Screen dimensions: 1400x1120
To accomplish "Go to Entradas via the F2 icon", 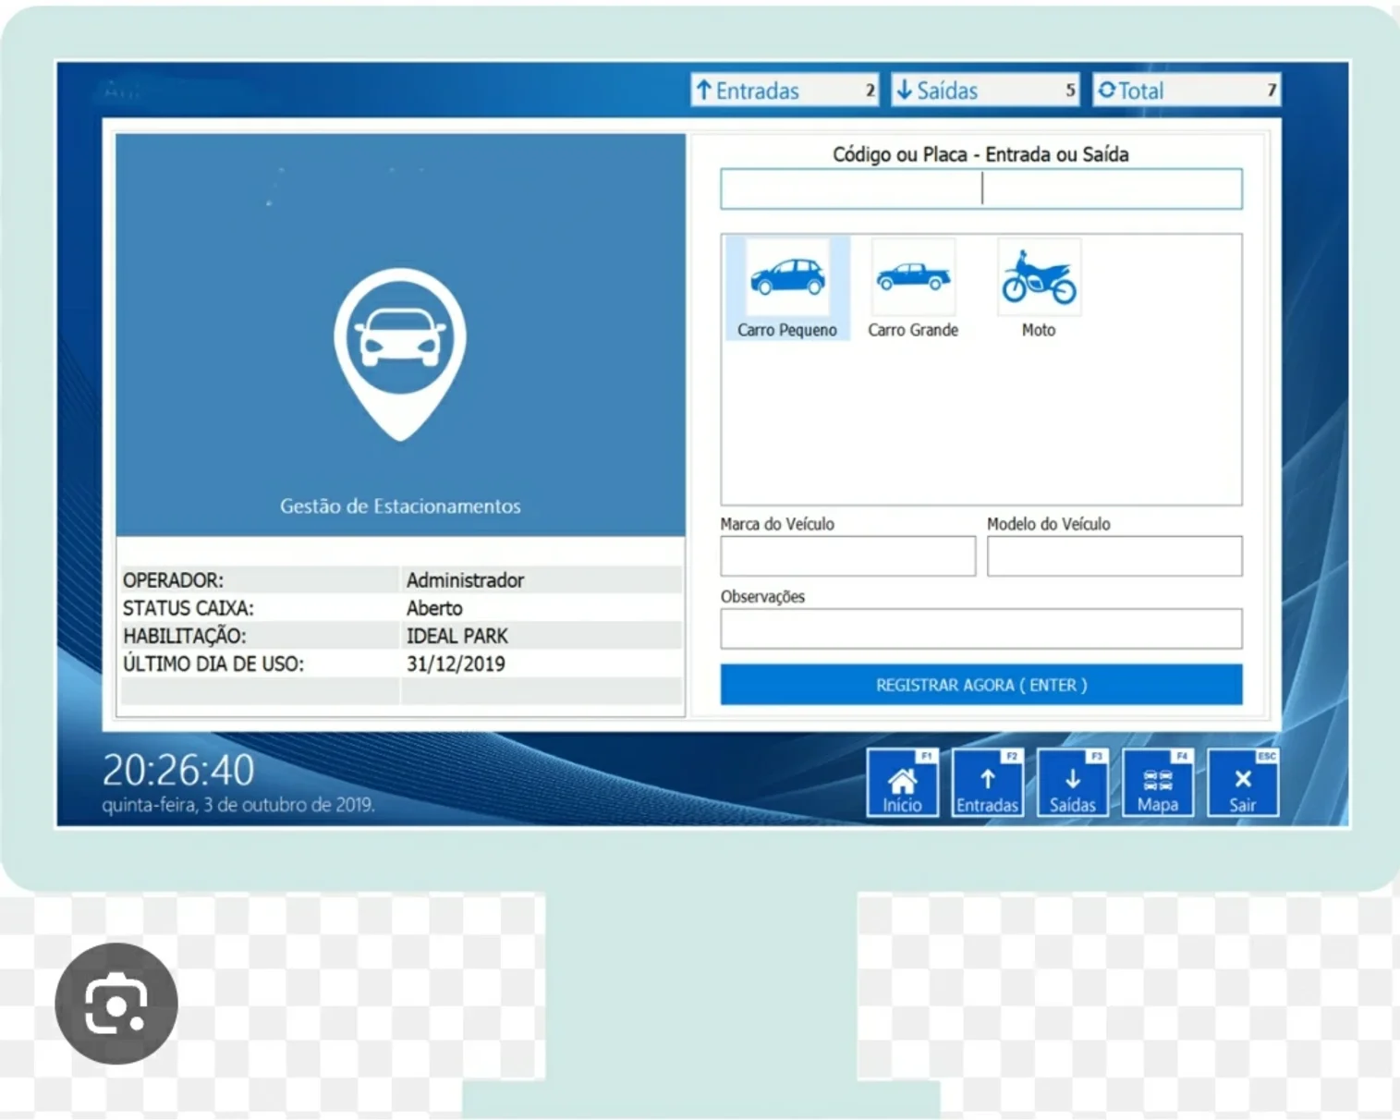I will tap(987, 783).
